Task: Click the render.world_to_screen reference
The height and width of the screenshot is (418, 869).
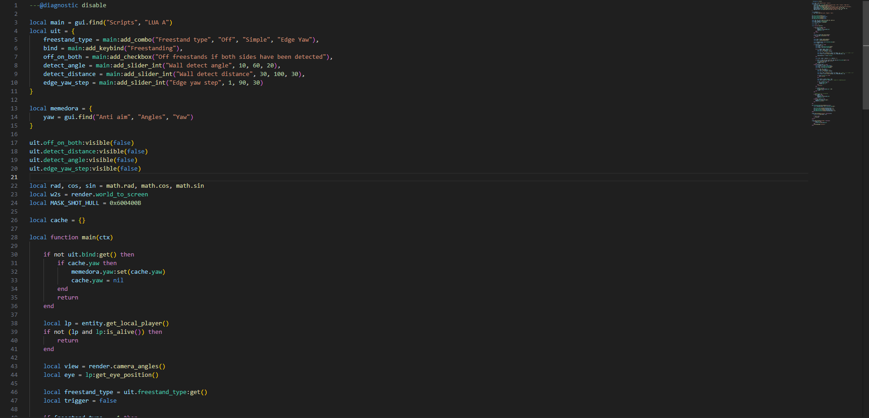Action: [109, 195]
